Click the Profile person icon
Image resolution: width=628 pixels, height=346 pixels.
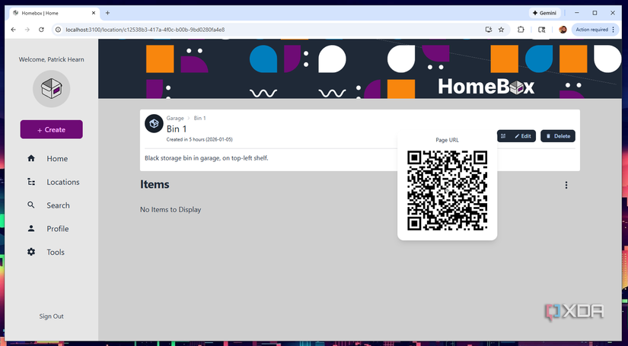tap(31, 228)
